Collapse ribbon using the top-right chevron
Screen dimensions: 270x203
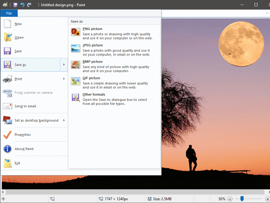267,13
